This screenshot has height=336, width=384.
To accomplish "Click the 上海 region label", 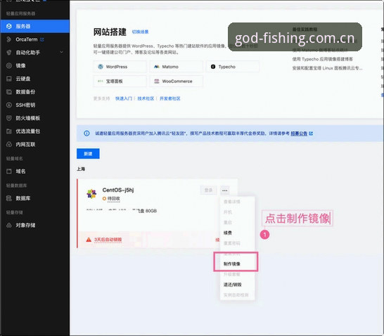I will click(81, 169).
